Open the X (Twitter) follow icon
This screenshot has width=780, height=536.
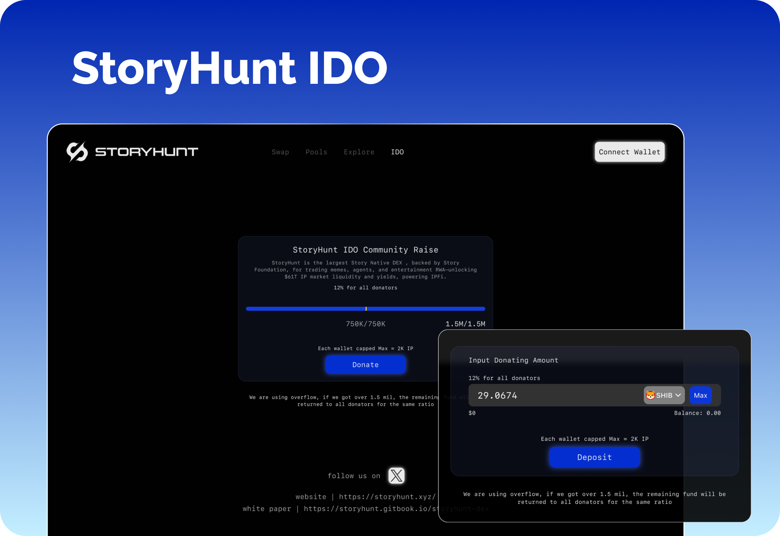click(396, 476)
